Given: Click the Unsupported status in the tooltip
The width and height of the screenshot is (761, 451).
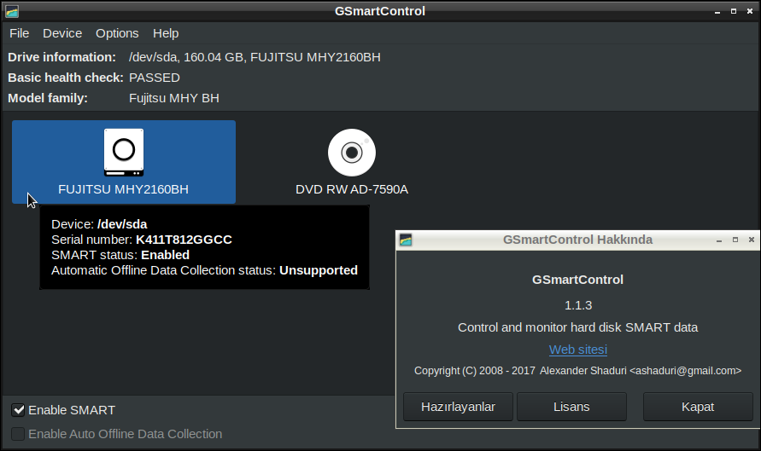Looking at the screenshot, I should click(319, 270).
